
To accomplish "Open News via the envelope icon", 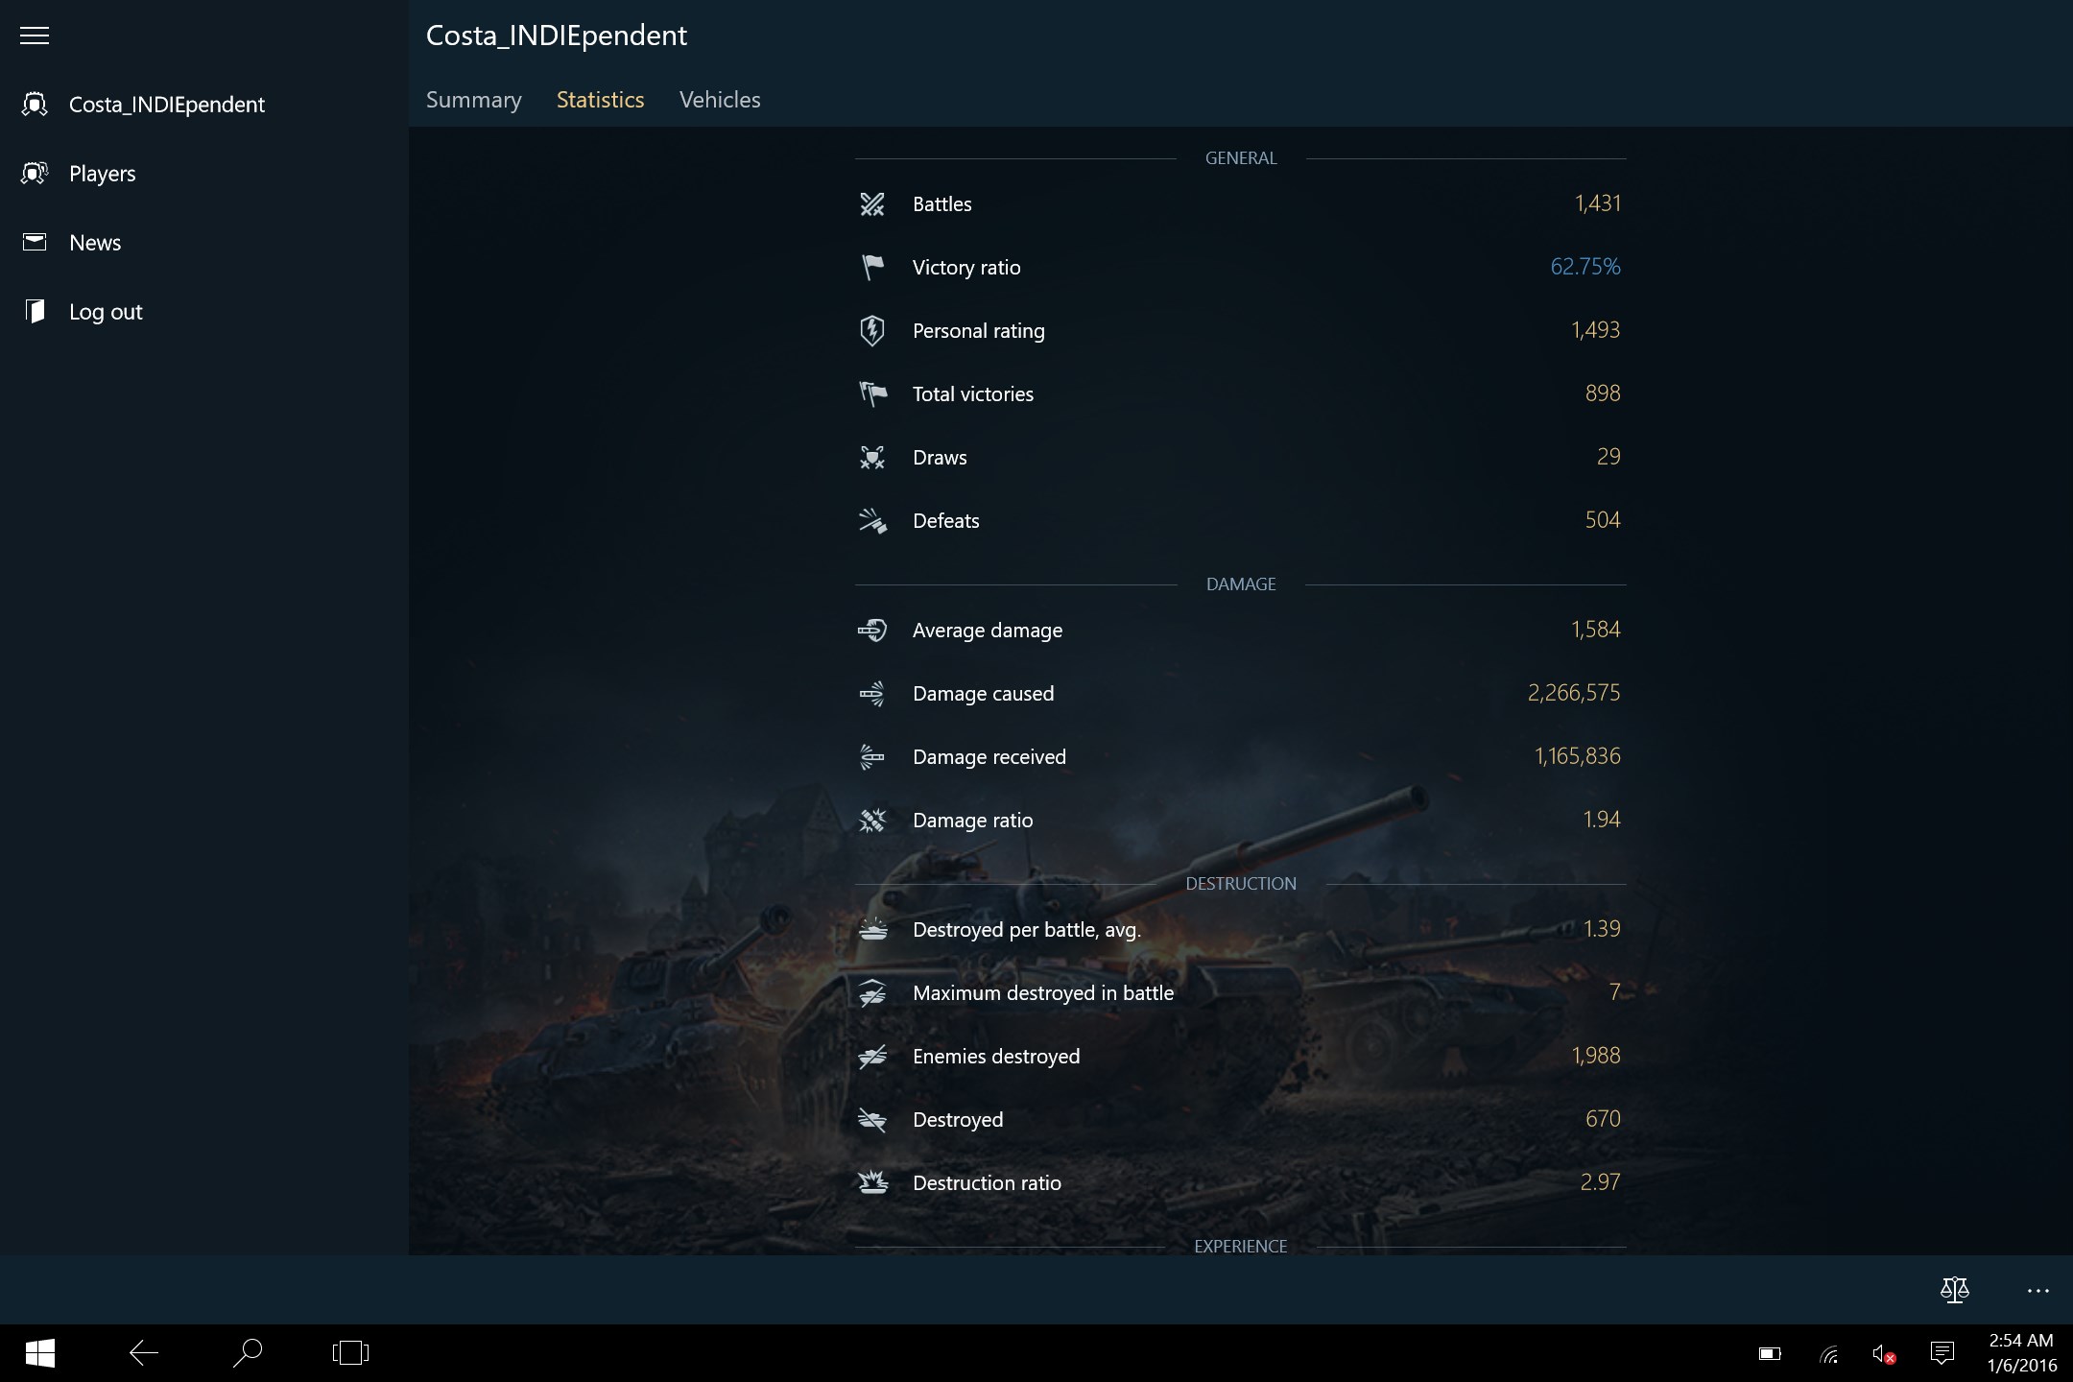I will click(35, 242).
